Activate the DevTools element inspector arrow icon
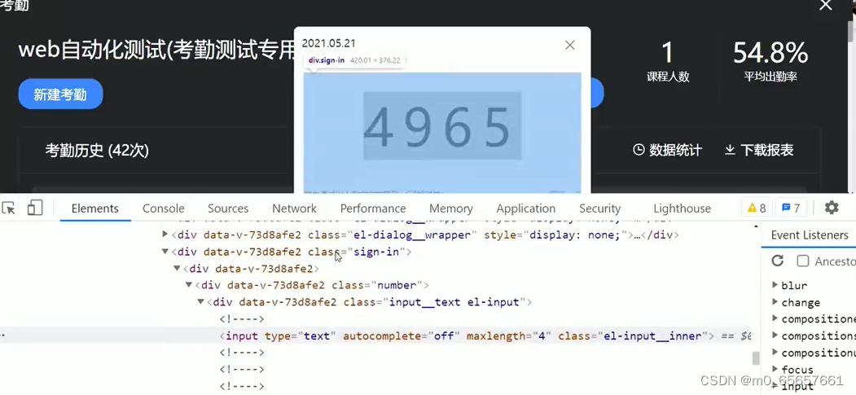Screen dimensions: 856x395 click(x=8, y=208)
